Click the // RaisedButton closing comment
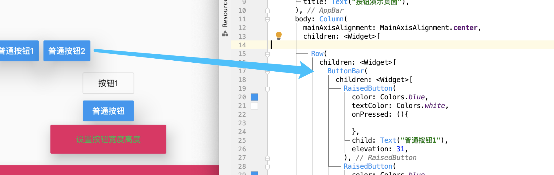554x175 pixels. click(x=386, y=158)
